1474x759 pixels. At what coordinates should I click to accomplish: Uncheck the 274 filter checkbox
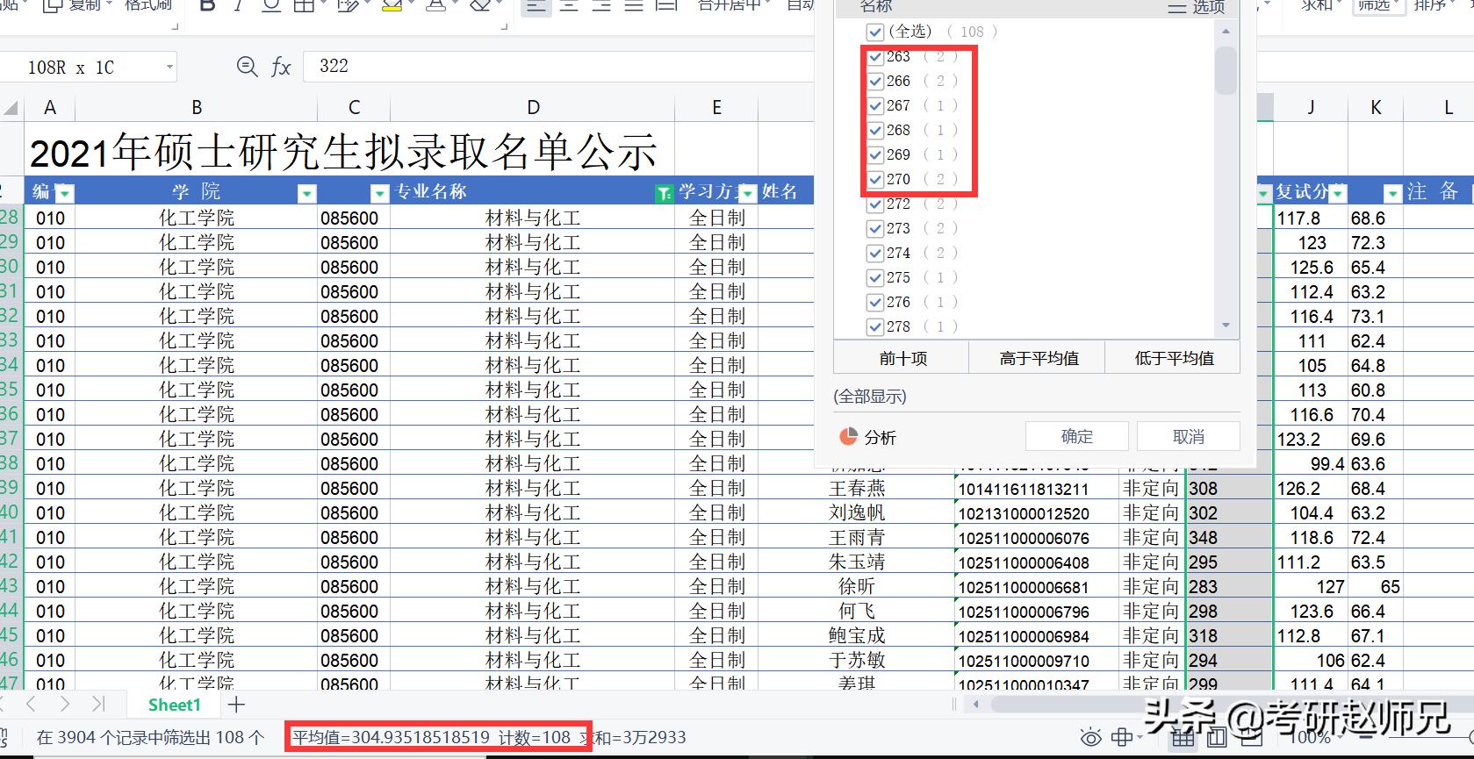(x=875, y=254)
